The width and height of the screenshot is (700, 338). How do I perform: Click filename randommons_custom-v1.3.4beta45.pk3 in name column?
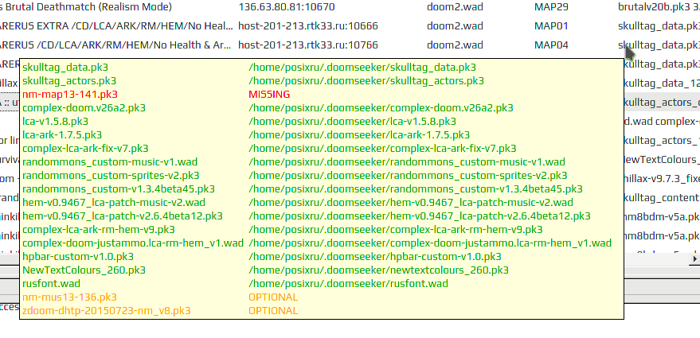119,189
